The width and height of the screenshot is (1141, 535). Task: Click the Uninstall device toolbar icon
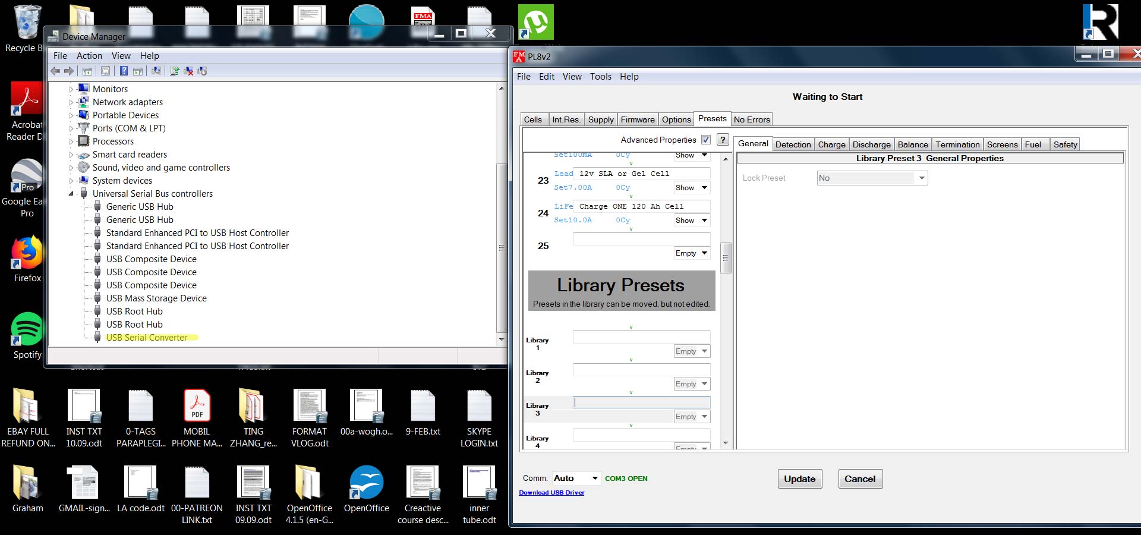(188, 71)
